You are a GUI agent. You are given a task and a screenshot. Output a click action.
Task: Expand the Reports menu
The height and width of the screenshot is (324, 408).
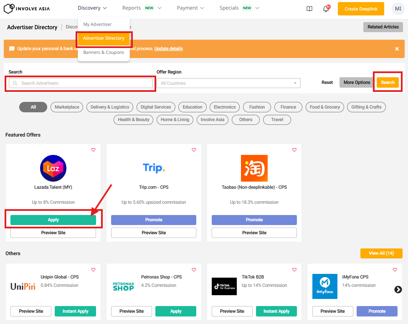click(x=142, y=8)
